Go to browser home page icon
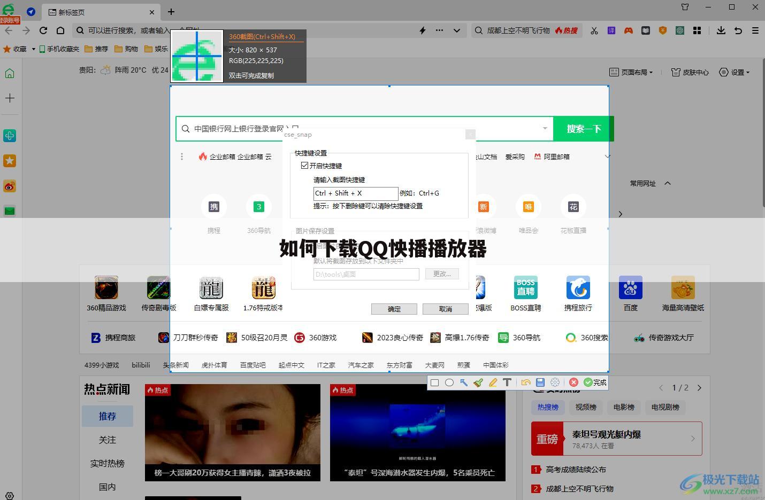Screen dimensions: 765x500 (x=60, y=30)
